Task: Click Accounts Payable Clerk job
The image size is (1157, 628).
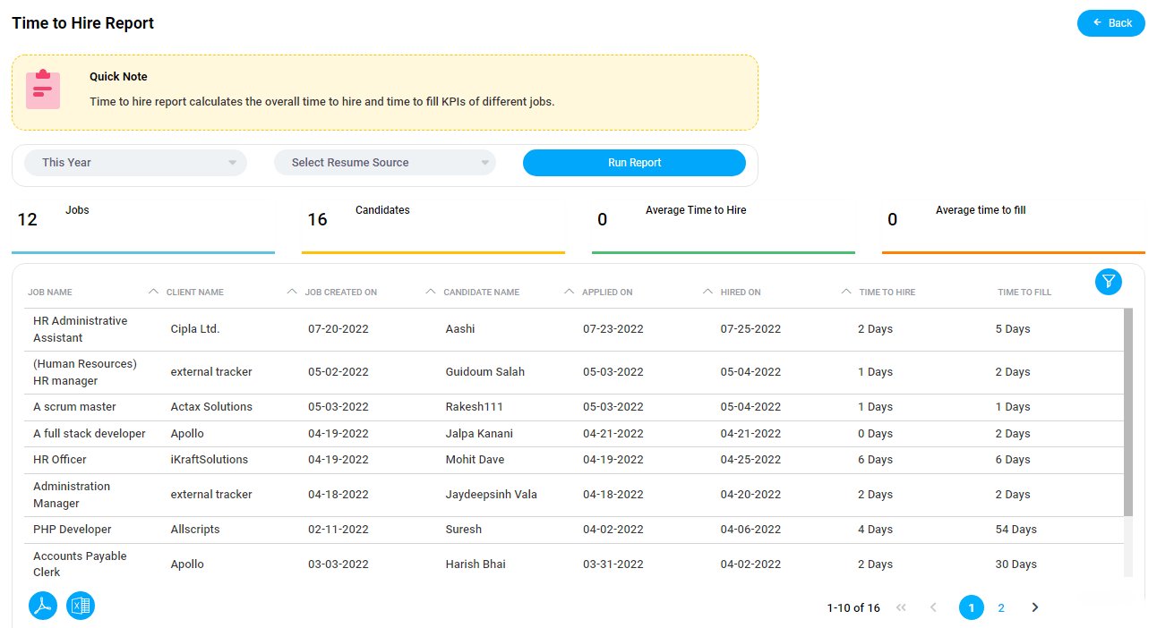Action: click(80, 564)
